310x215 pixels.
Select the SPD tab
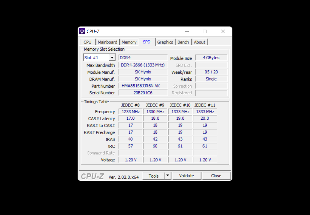[x=147, y=42]
